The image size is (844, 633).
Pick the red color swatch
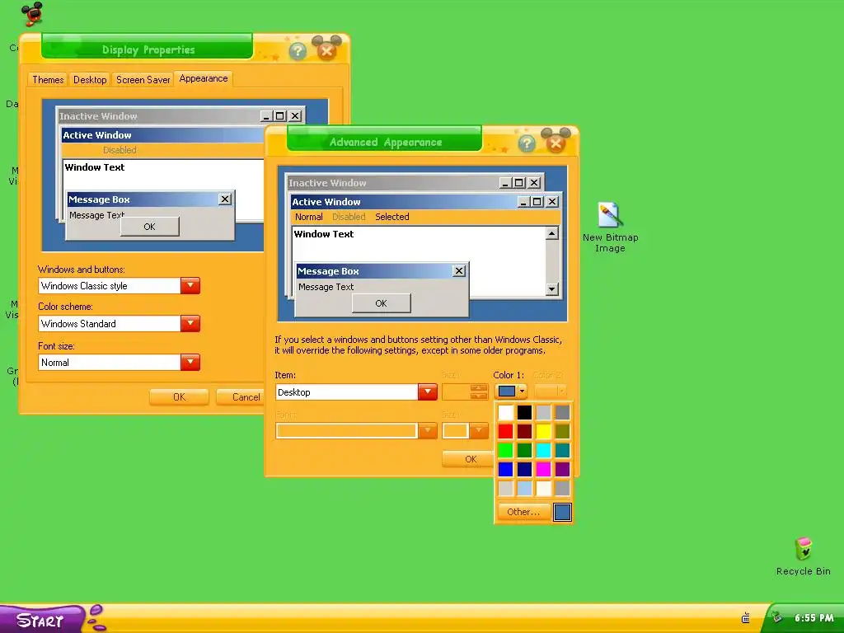[x=505, y=431]
